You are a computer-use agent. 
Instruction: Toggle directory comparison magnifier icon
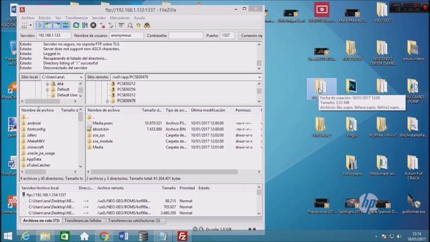pyautogui.click(x=130, y=26)
